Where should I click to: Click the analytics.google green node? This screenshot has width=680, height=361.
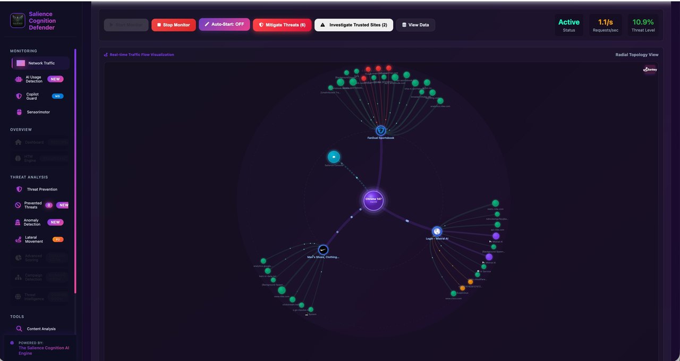[x=263, y=261]
